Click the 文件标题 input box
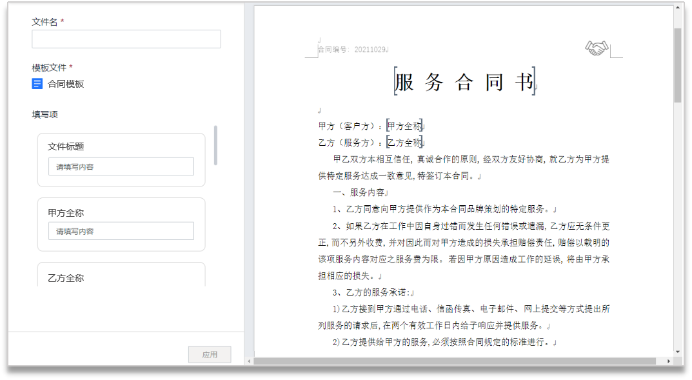 click(x=121, y=166)
